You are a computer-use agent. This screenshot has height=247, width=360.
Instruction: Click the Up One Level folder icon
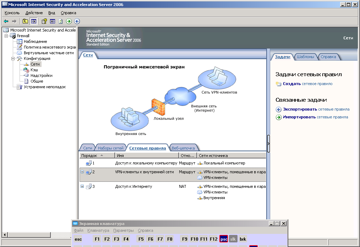click(x=25, y=21)
